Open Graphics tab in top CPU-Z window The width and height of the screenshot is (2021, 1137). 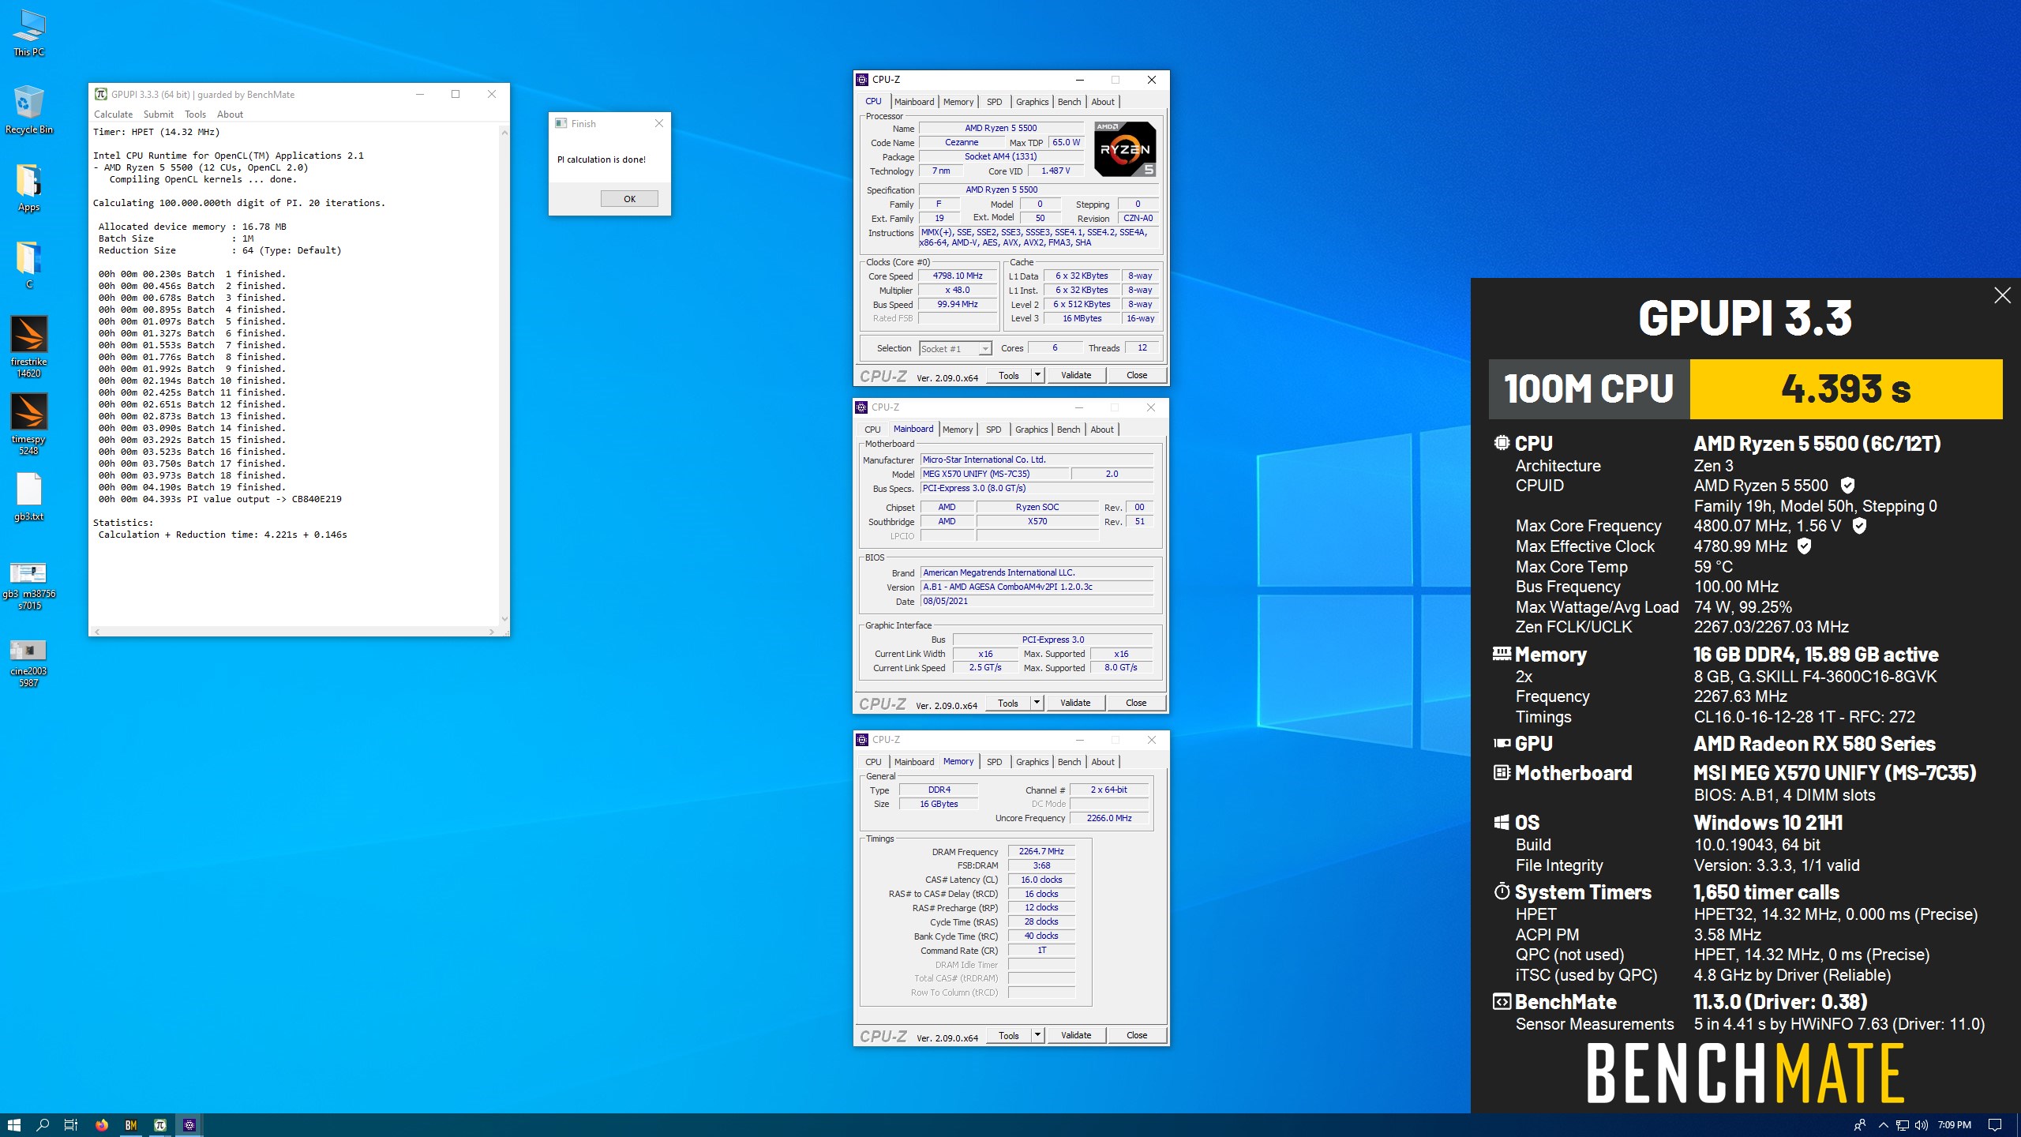[1033, 102]
